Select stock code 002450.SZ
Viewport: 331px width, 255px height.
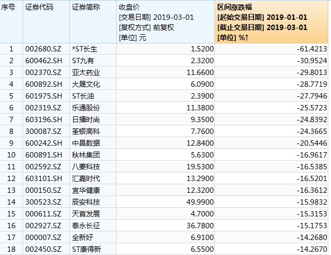coord(46,249)
